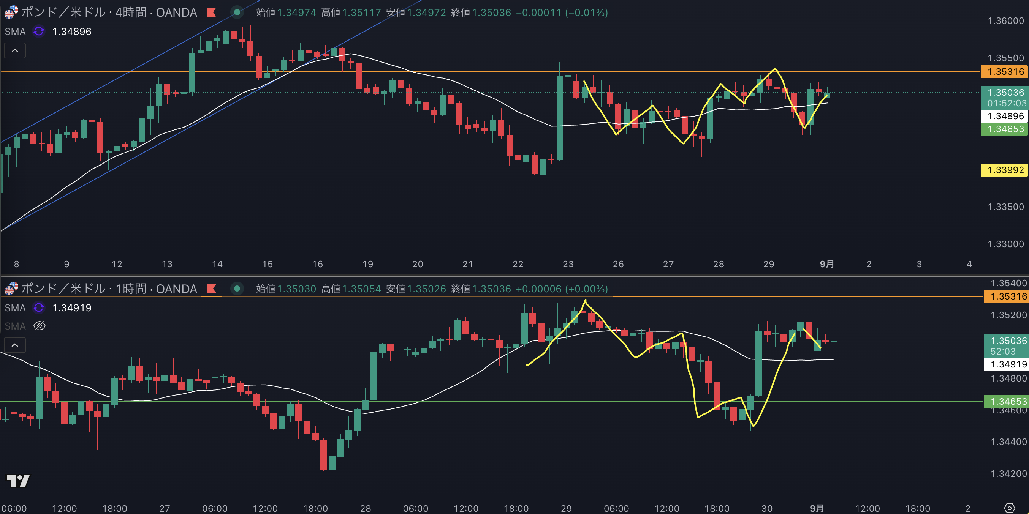This screenshot has width=1029, height=514.
Task: Collapse the indicator legend in 1-hour chart
Action: click(15, 345)
